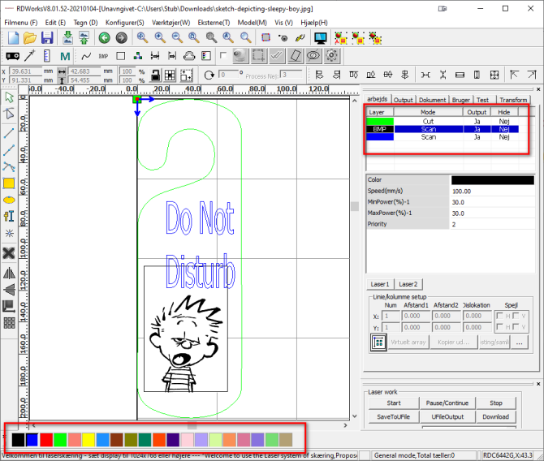Toggle the Spejl V checkbox in Y row
544x461 pixels.
coord(516,327)
